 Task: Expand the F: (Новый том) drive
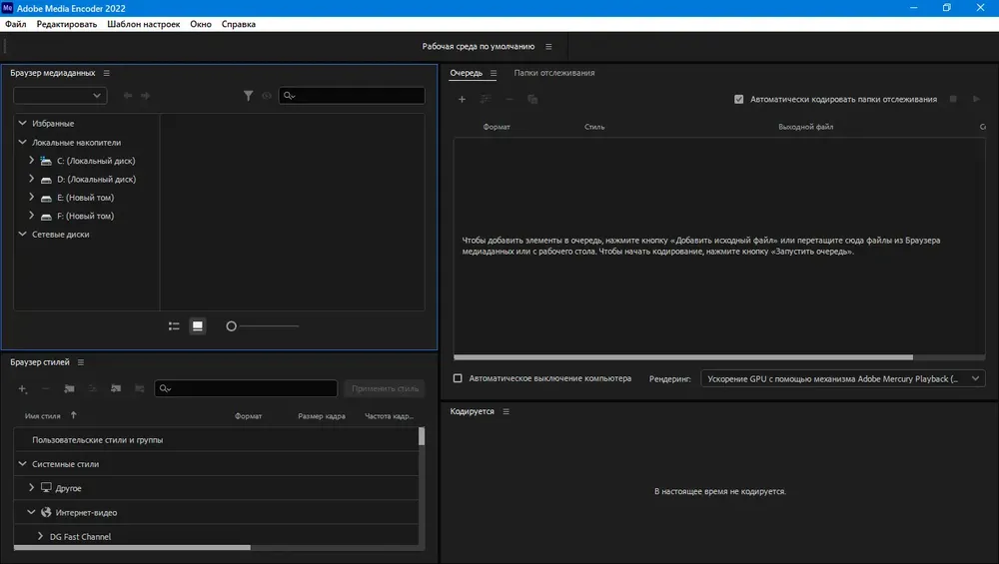(x=31, y=216)
